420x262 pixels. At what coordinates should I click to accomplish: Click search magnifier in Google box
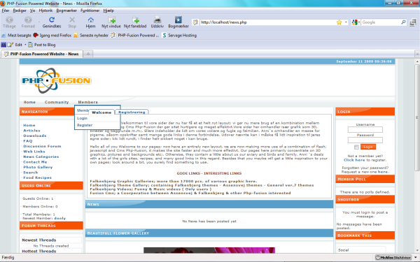click(403, 22)
